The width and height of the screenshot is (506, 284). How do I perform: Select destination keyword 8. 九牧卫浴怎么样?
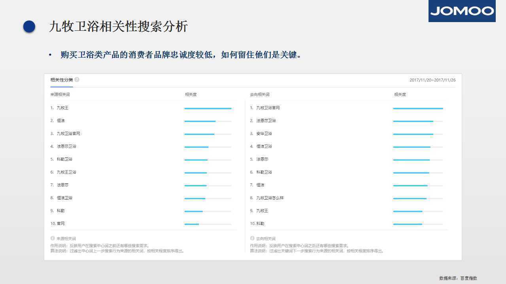[x=267, y=198]
